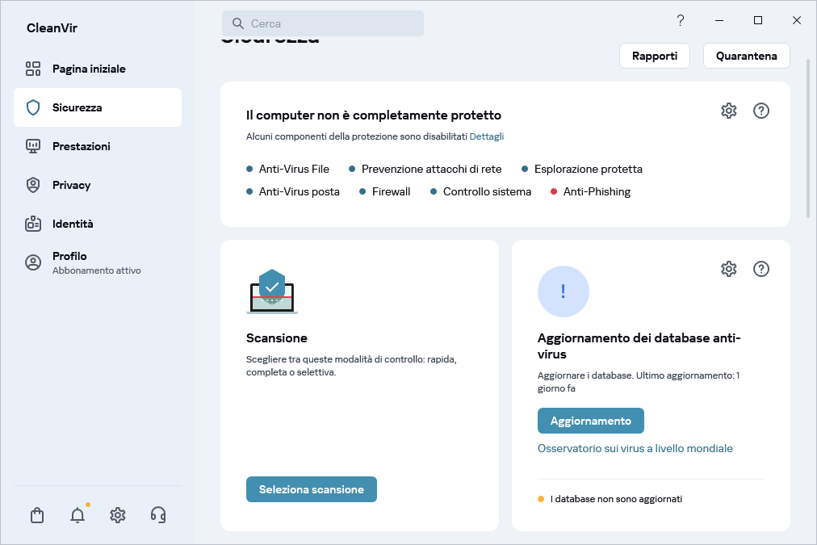The height and width of the screenshot is (545, 817).
Task: Open protection components settings gear
Action: click(x=728, y=111)
